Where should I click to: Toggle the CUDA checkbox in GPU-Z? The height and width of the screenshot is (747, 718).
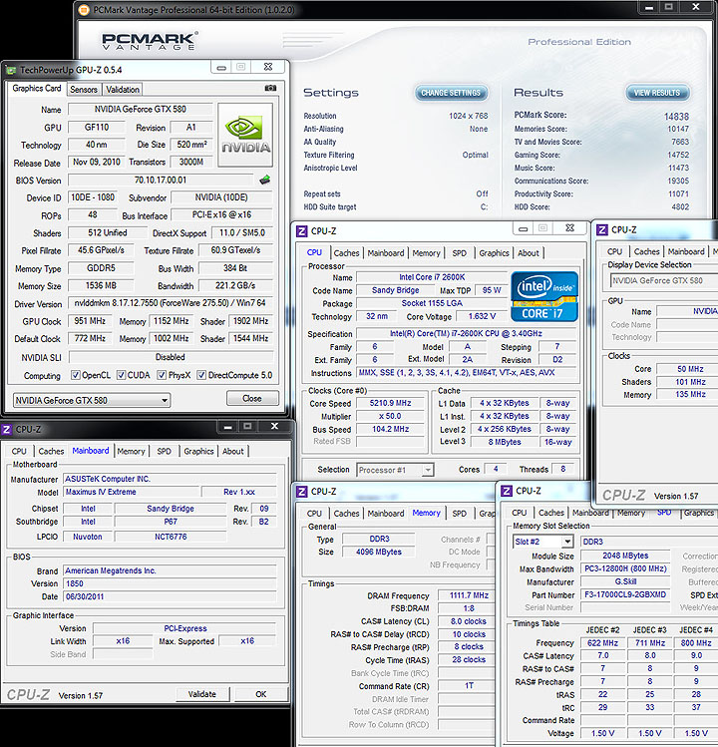121,375
